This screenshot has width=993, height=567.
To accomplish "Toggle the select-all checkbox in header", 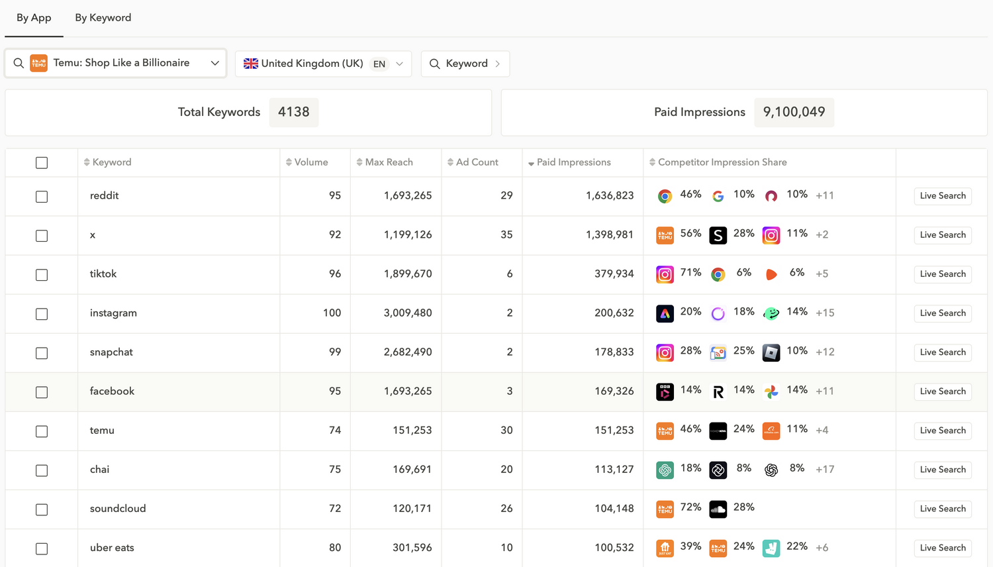I will tap(42, 162).
